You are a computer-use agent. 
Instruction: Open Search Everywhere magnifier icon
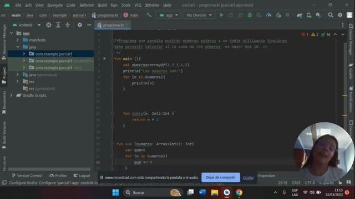pyautogui.click(x=331, y=15)
